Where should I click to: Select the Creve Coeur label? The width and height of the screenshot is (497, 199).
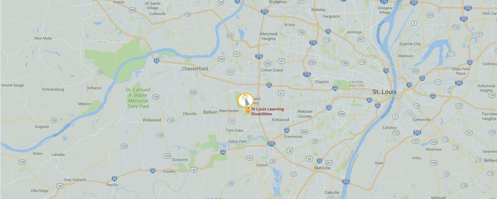(x=272, y=70)
